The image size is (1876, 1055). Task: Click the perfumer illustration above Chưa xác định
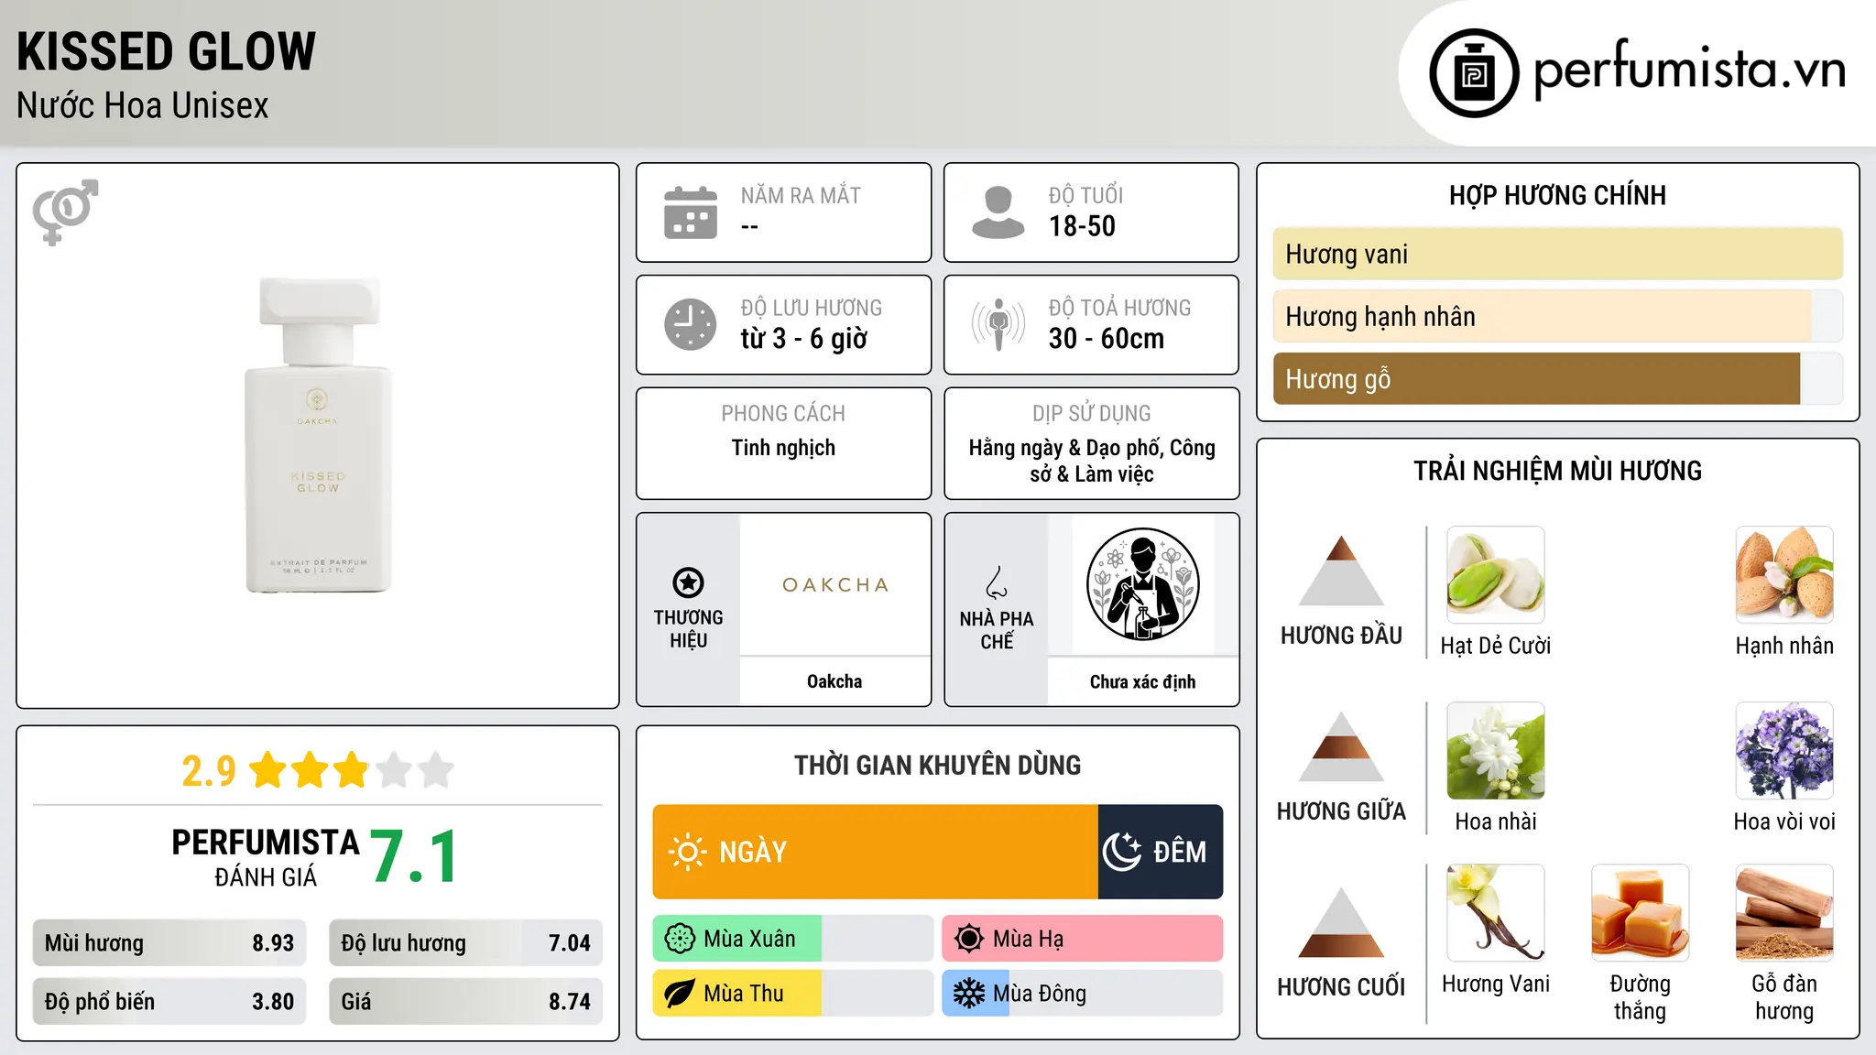1142,584
